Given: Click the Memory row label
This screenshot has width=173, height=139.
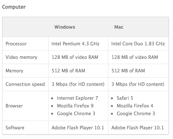Looking at the screenshot, I should coord(14,71).
